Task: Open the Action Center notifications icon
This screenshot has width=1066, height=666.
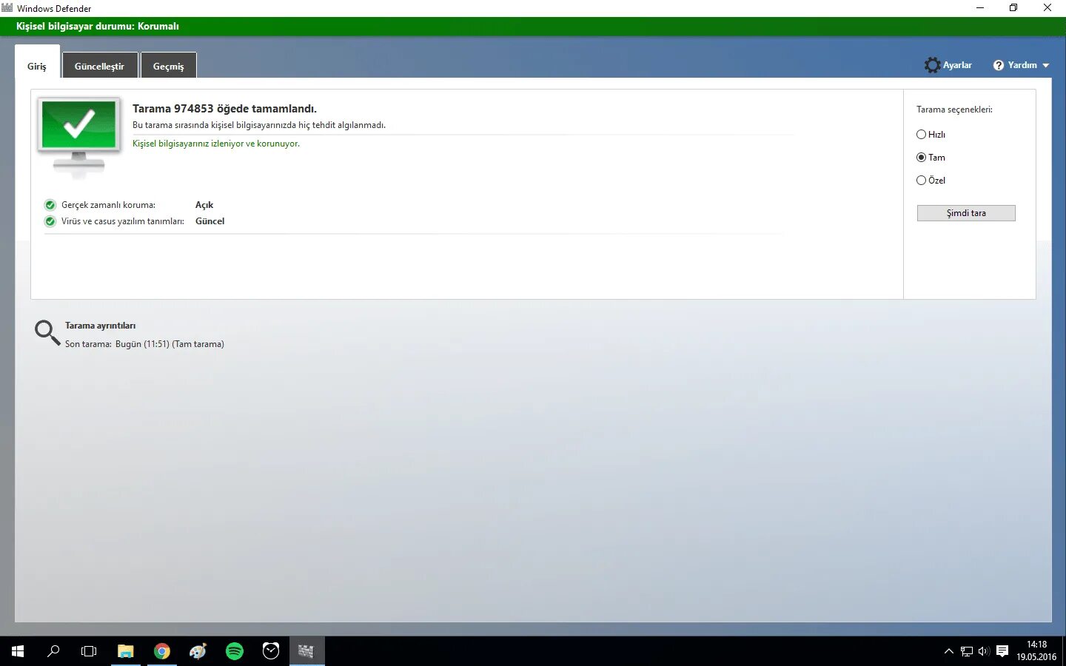Action: tap(1002, 651)
